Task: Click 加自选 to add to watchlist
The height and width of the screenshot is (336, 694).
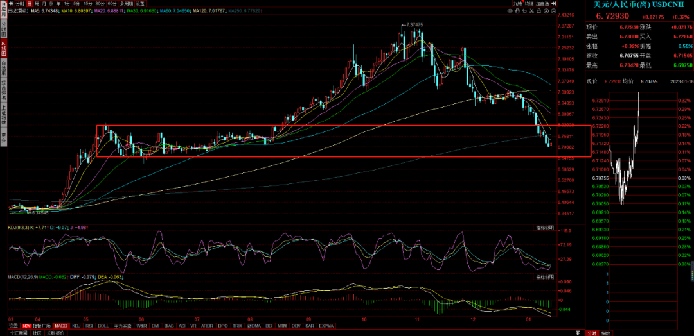Action: click(542, 4)
